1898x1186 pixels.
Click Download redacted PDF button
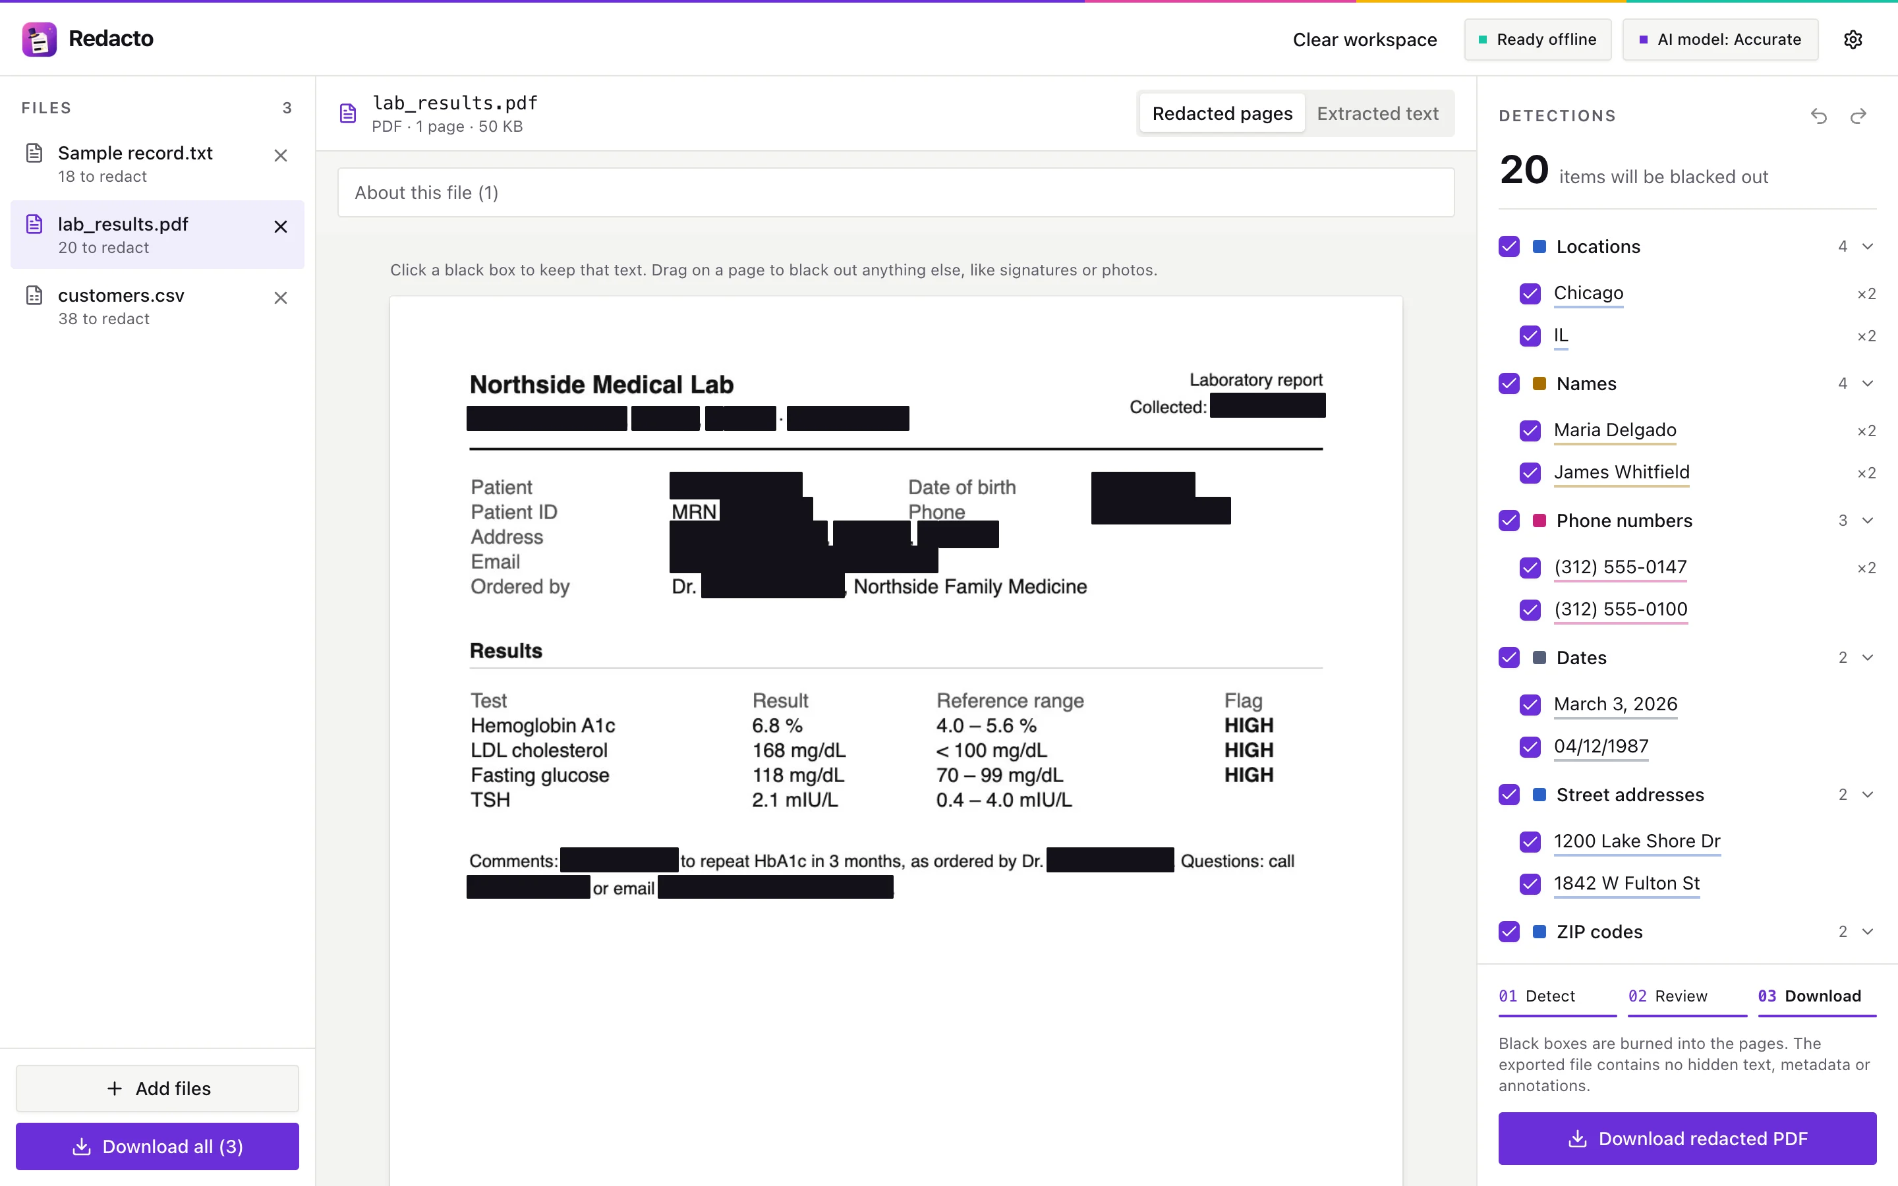(1687, 1138)
